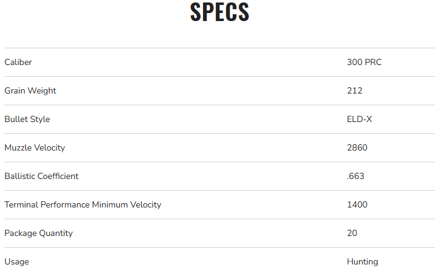Click the Grain Weight label
The image size is (440, 275).
(30, 90)
